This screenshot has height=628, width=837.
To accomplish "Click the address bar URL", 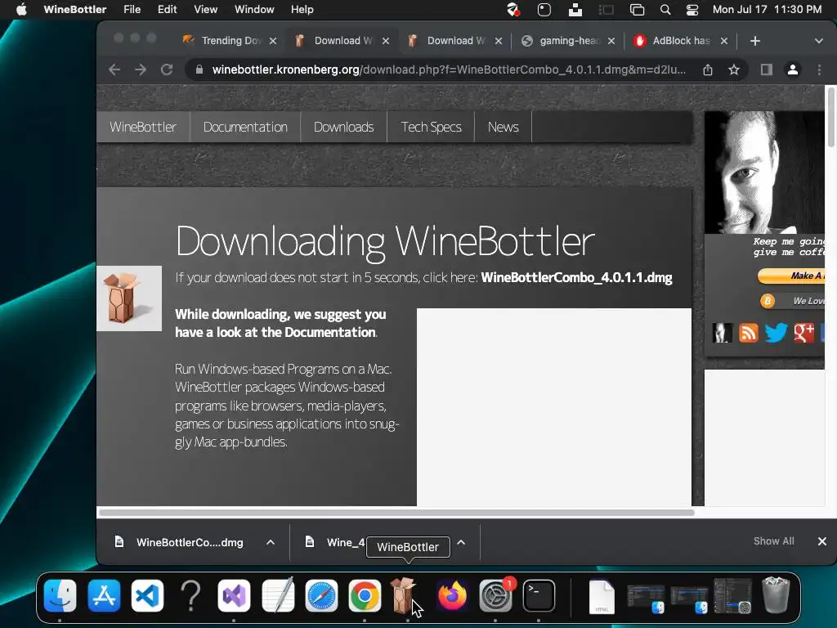I will (449, 70).
